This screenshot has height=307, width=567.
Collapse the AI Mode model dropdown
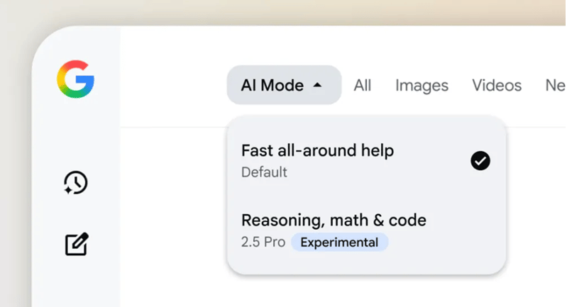click(x=284, y=85)
